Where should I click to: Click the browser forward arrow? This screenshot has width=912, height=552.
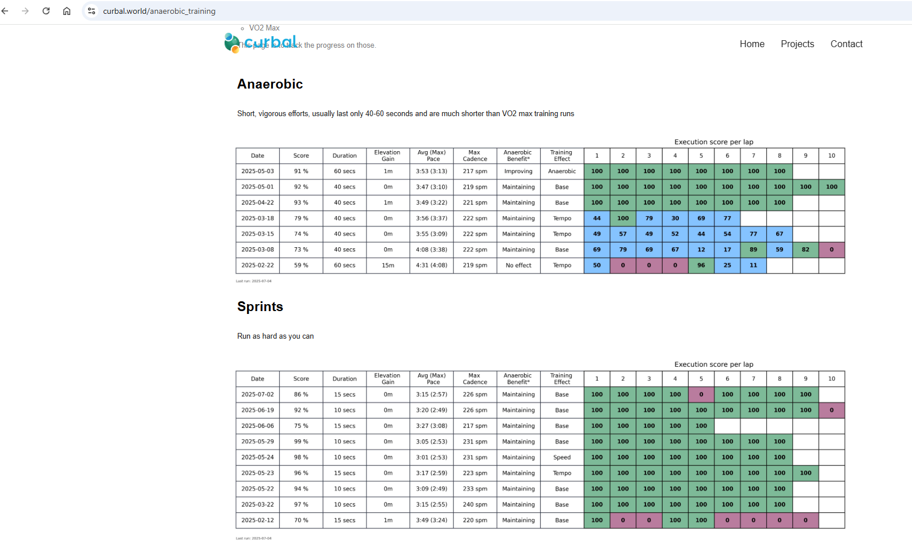coord(25,11)
